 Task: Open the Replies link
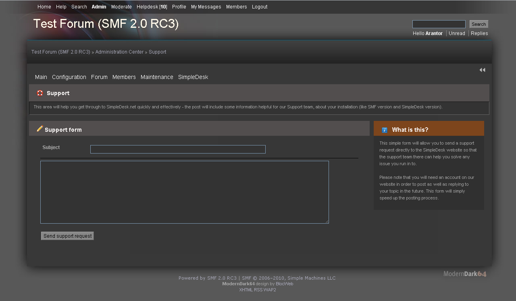pyautogui.click(x=479, y=33)
